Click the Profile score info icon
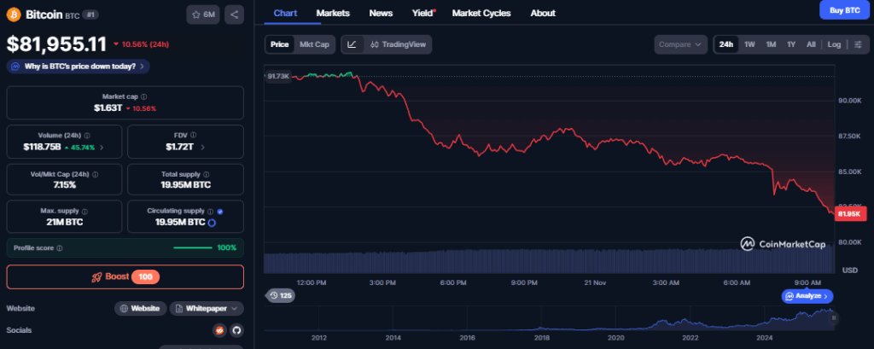Viewport: 874px width, 349px height. pyautogui.click(x=60, y=248)
